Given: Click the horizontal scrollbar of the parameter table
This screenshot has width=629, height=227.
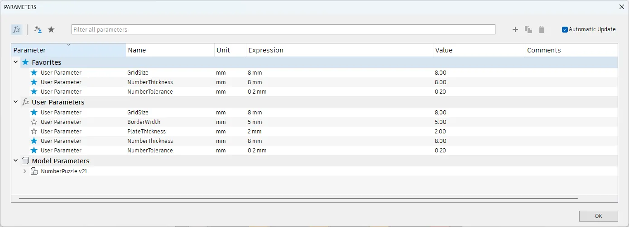Looking at the screenshot, I should coord(298,198).
